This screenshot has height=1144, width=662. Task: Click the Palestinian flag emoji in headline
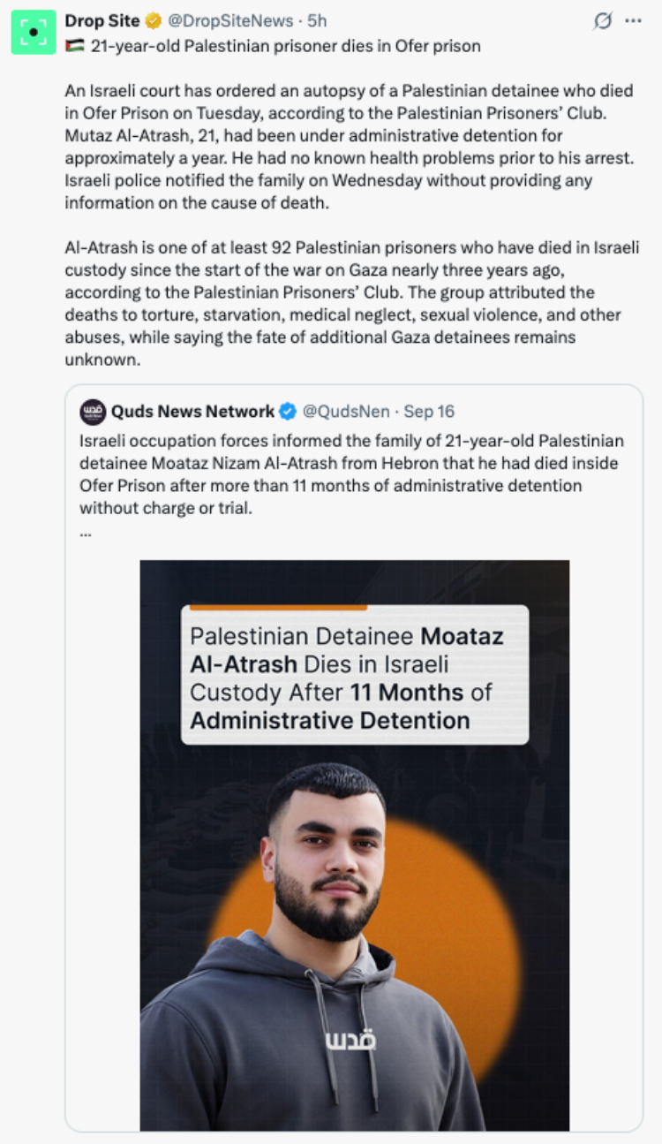click(75, 47)
